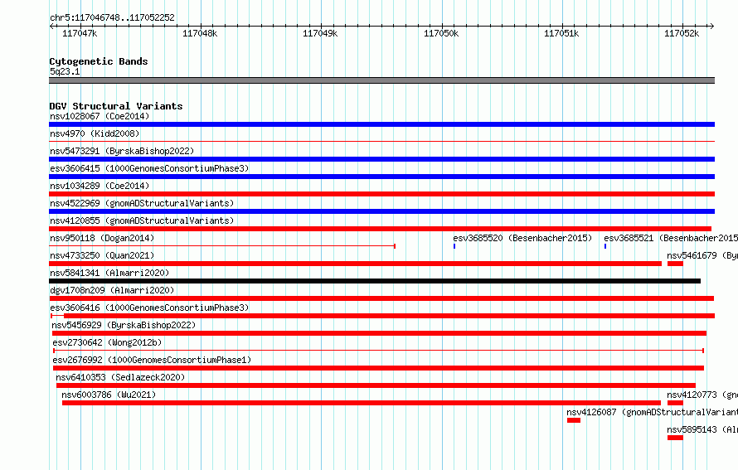Click the 117047k ruler mark
Viewport: 738px width, 470px height.
80,33
